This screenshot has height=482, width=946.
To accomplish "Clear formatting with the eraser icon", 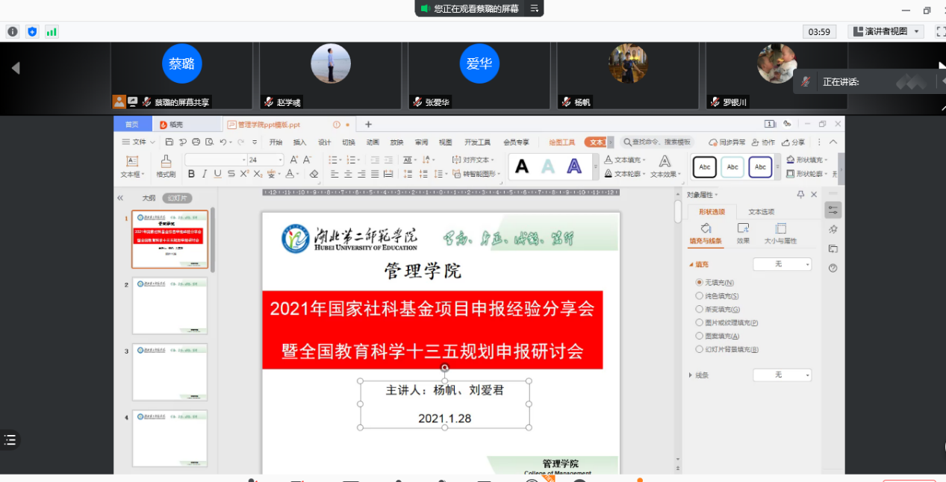I will (314, 174).
